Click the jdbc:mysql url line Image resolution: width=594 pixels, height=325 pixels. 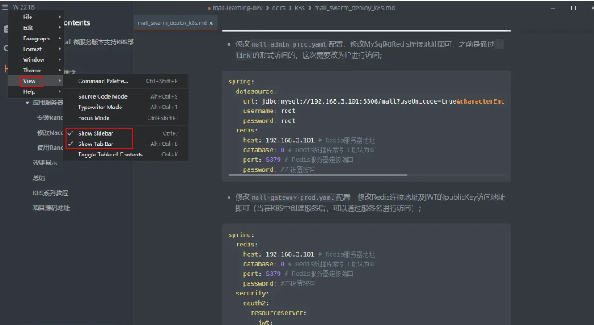point(373,101)
